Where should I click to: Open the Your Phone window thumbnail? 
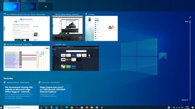pyautogui.click(x=101, y=28)
